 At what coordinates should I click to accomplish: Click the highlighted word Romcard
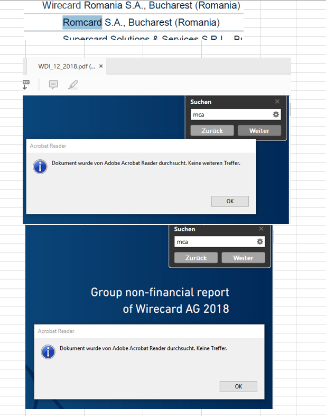pyautogui.click(x=82, y=23)
